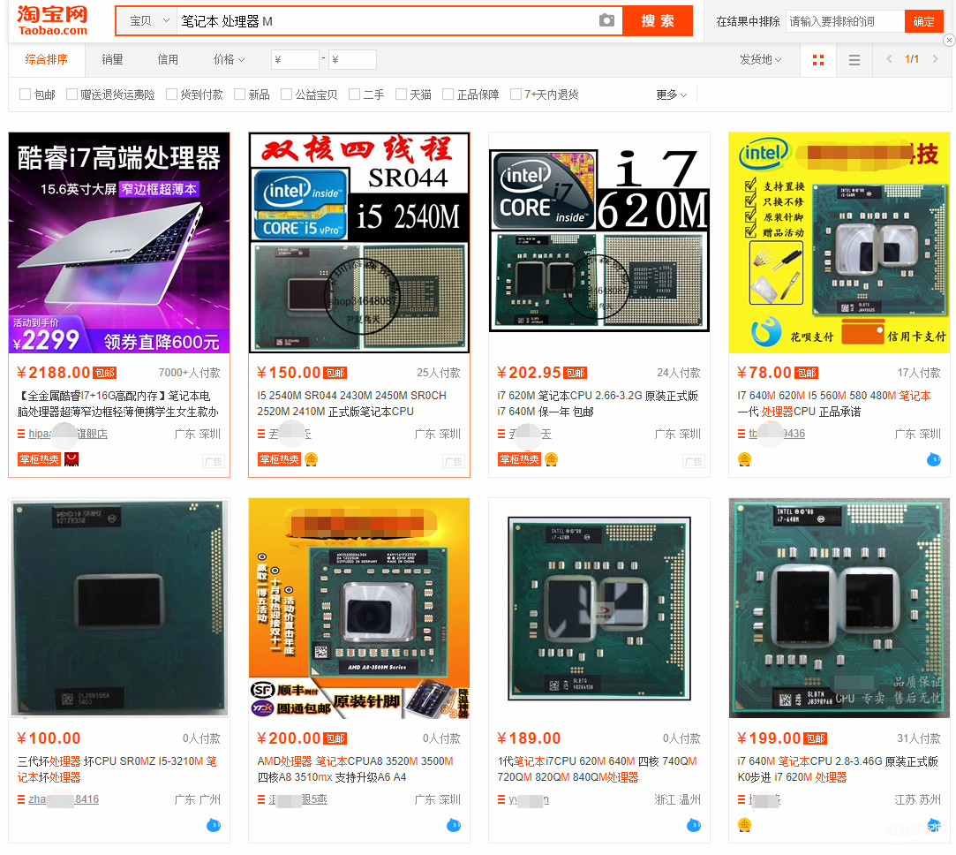Enable the 包邮 free shipping checkbox

click(25, 94)
